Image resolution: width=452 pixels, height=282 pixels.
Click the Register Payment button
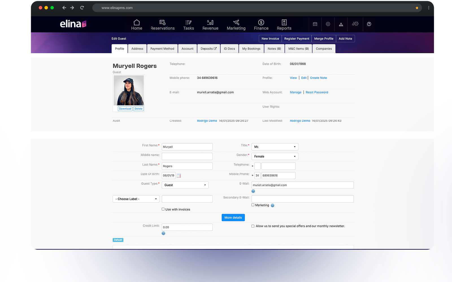pyautogui.click(x=297, y=39)
